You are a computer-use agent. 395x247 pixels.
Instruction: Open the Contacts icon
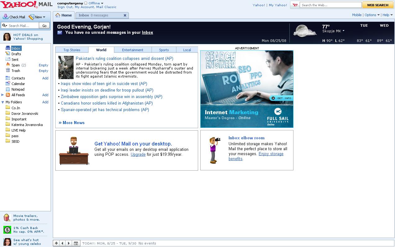pos(8,78)
